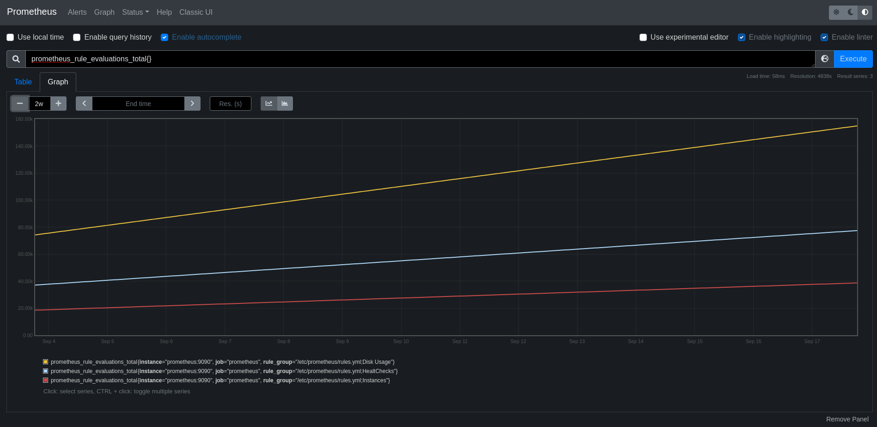Click the 100.00k y-axis label

[x=24, y=200]
